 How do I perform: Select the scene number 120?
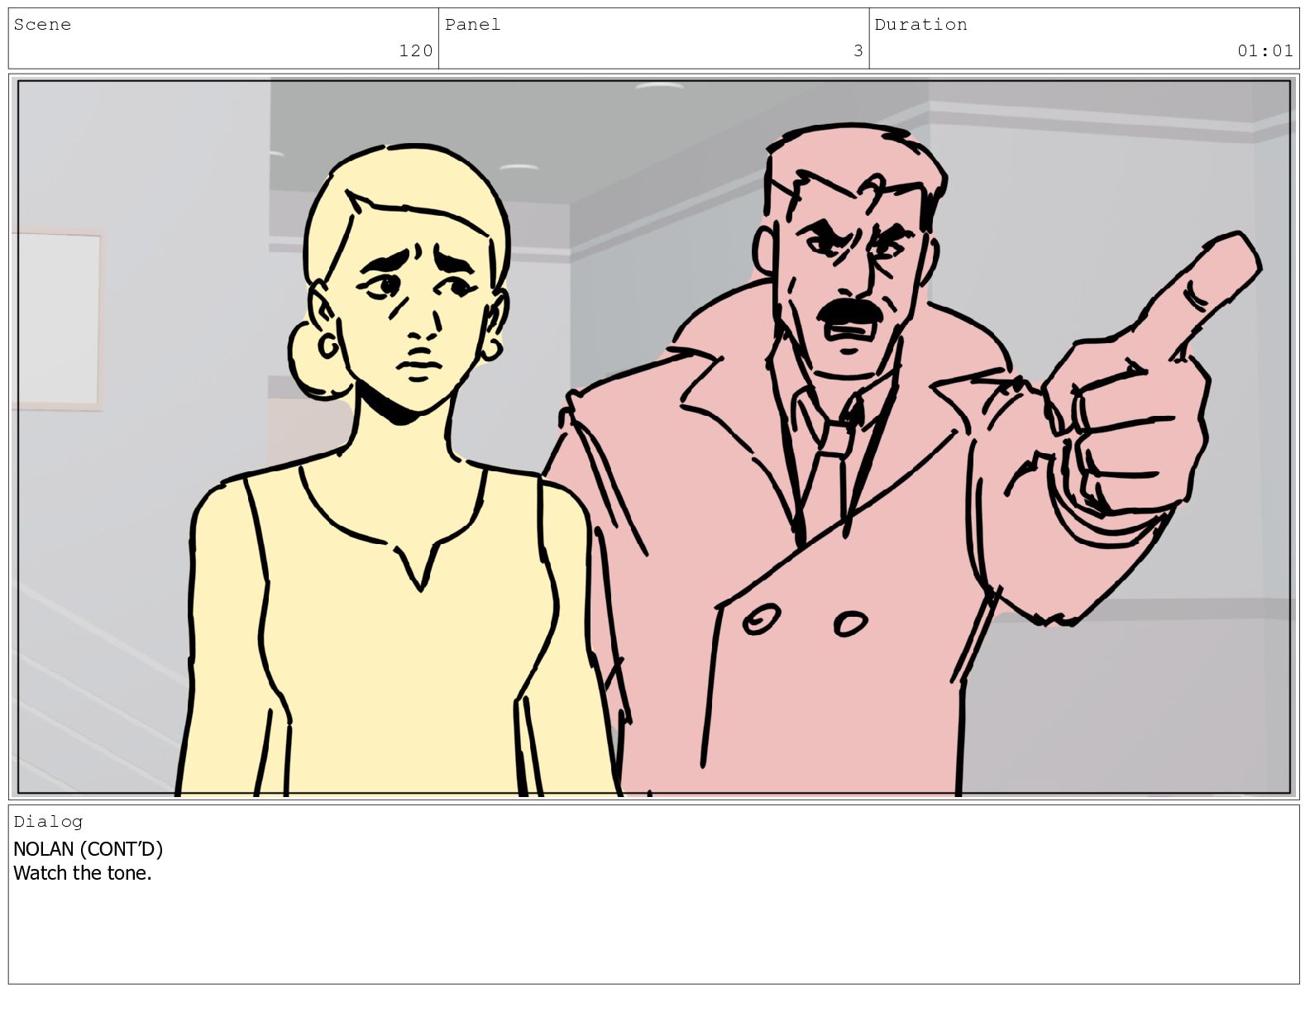(415, 51)
